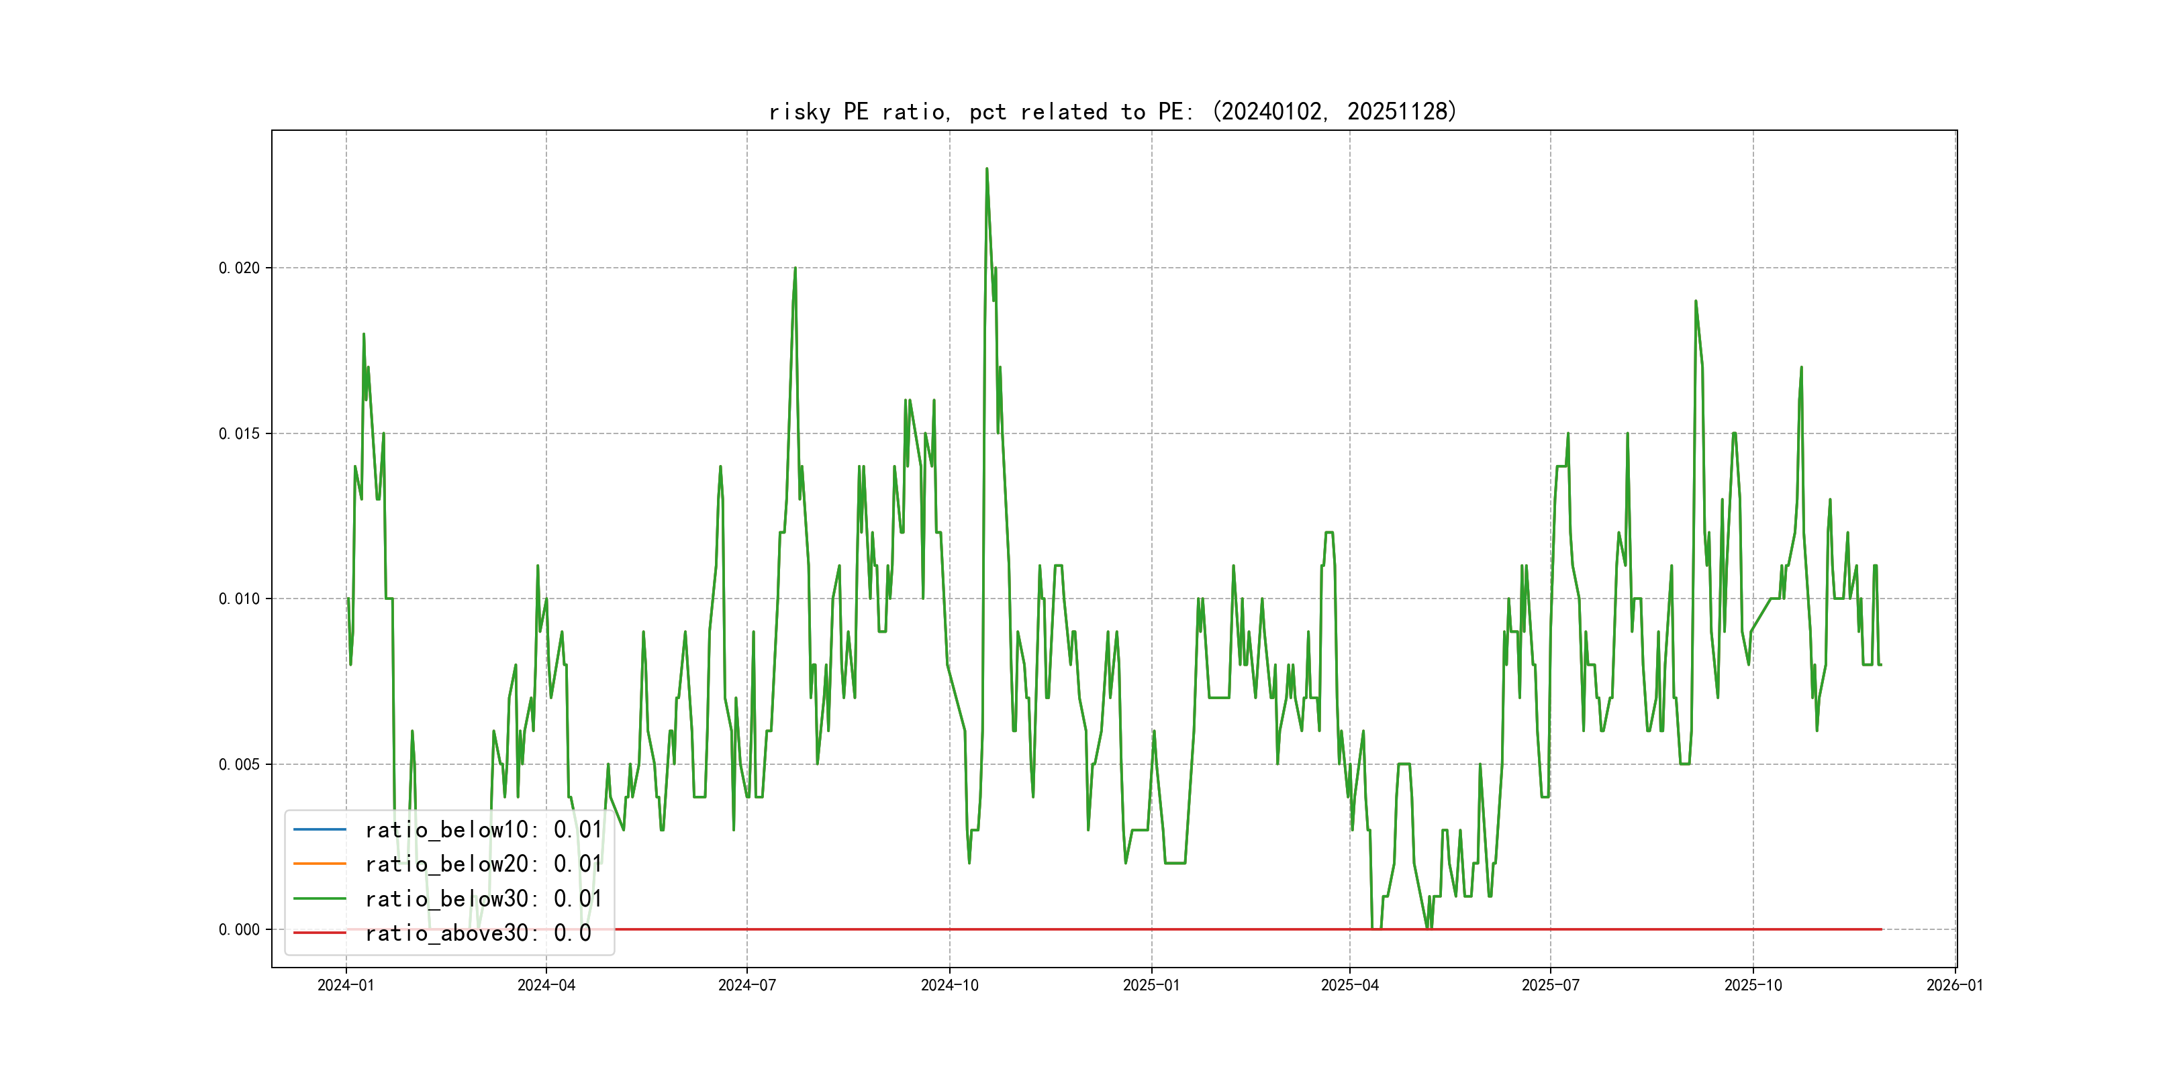Click the 2026-01 x-axis tick label
Screen dimensions: 2175x1087
pos(1953,985)
